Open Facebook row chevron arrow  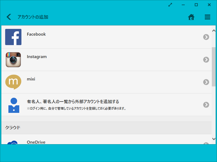point(206,37)
